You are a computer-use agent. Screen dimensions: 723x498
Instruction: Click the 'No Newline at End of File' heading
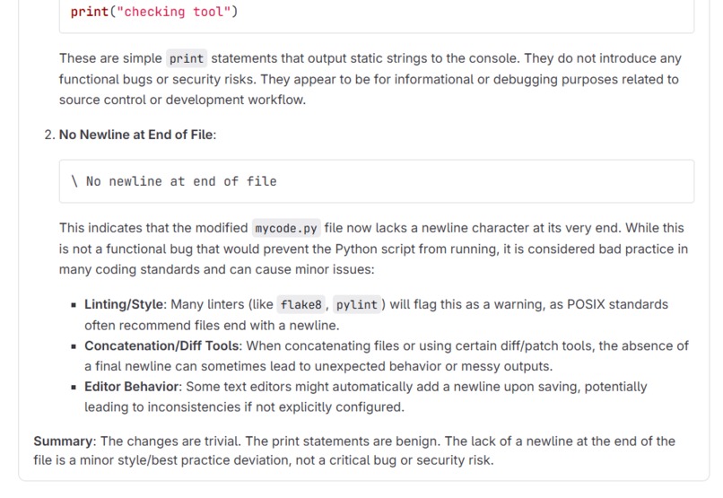[136, 135]
